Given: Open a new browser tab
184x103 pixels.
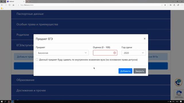Looking at the screenshot, I should coord(27,1).
